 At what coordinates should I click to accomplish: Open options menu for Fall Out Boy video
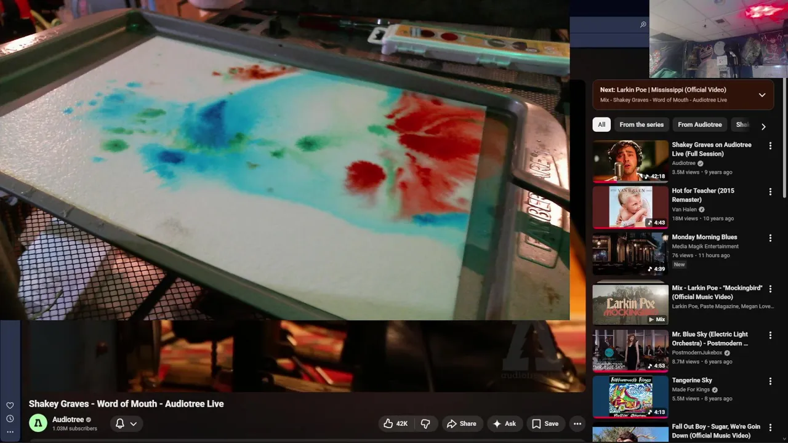770,428
